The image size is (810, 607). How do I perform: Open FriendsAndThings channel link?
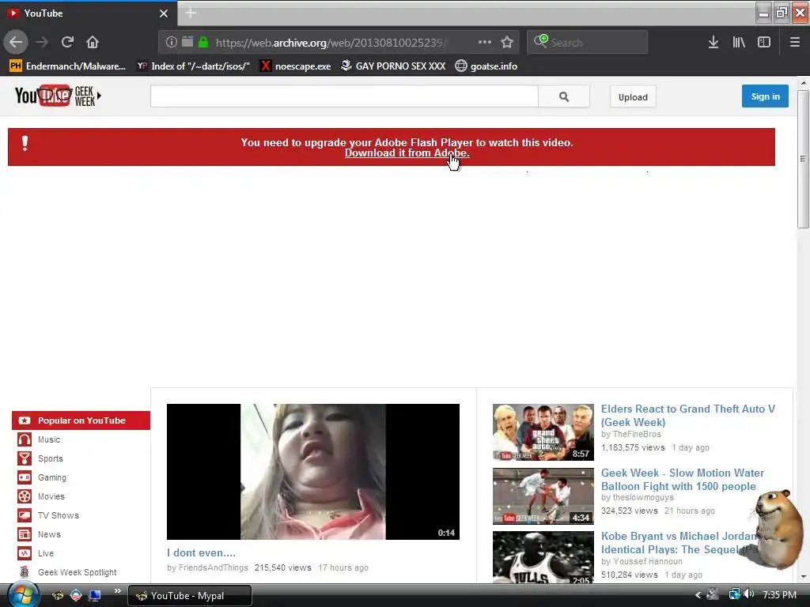214,567
